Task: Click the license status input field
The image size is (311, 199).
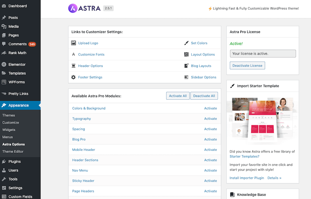Action: click(x=263, y=54)
